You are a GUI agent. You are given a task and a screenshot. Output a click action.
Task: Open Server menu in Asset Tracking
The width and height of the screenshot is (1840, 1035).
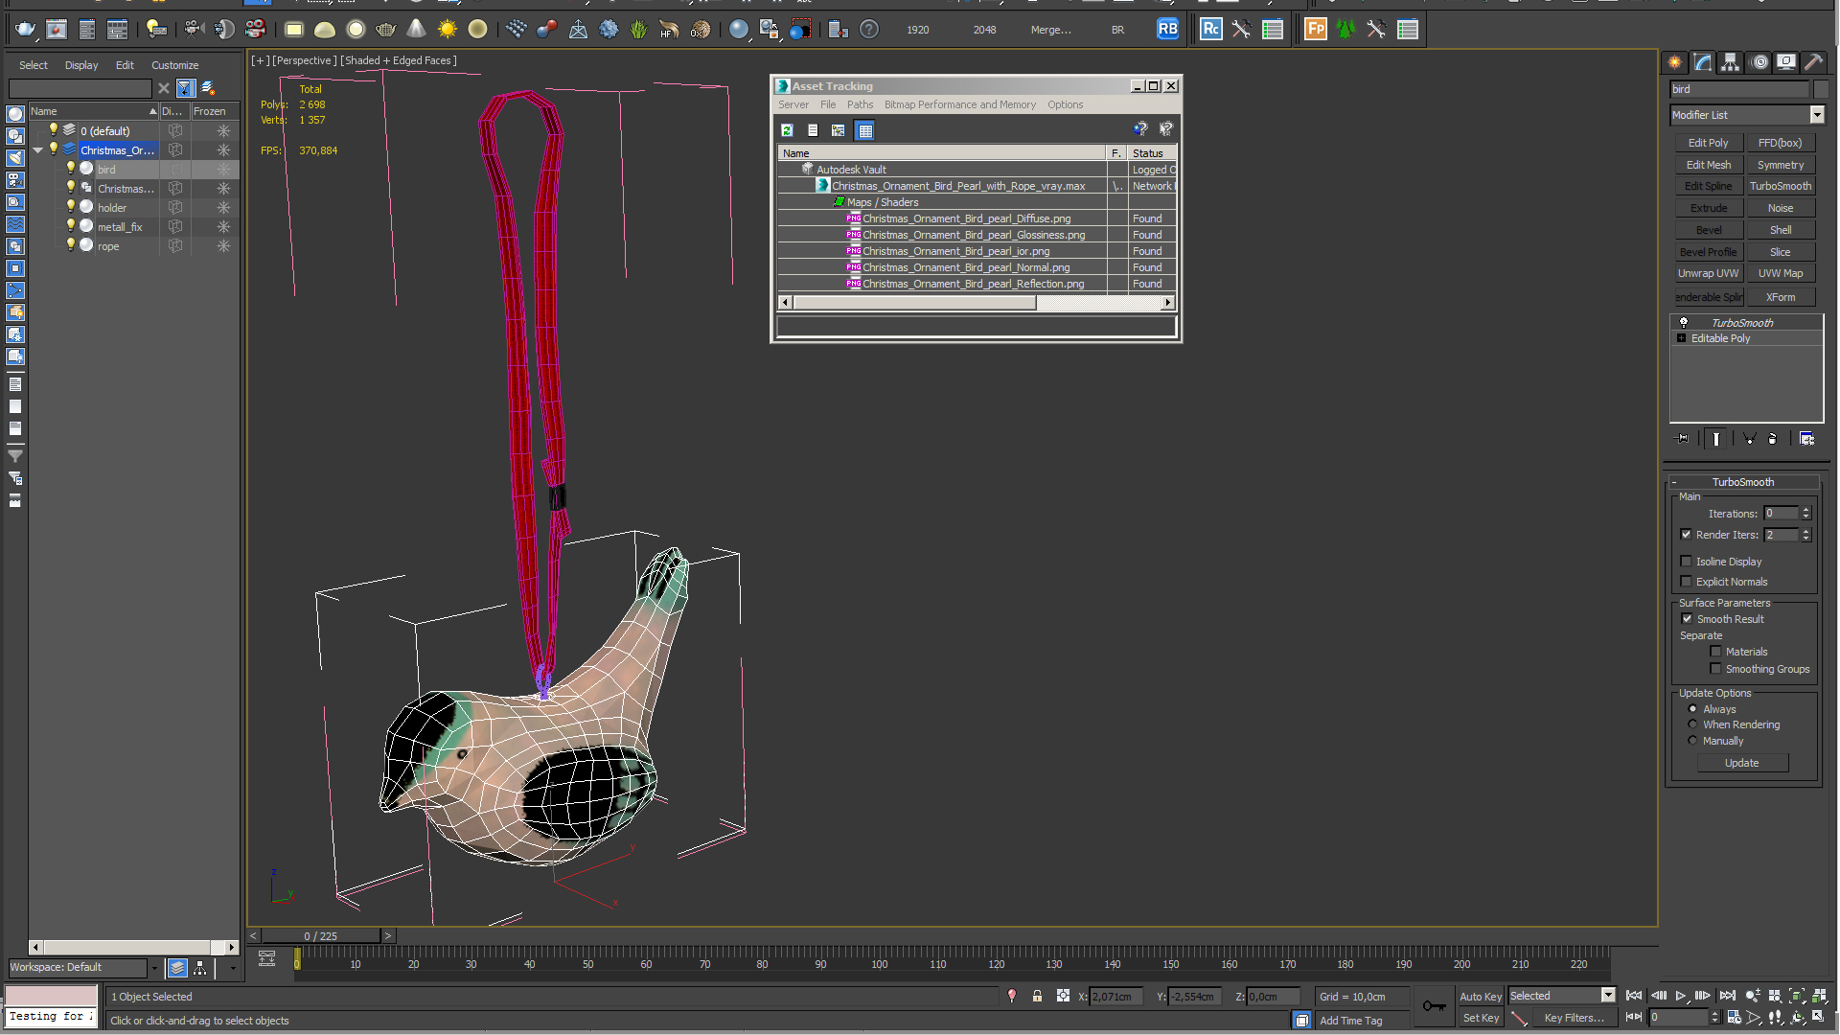tap(793, 104)
